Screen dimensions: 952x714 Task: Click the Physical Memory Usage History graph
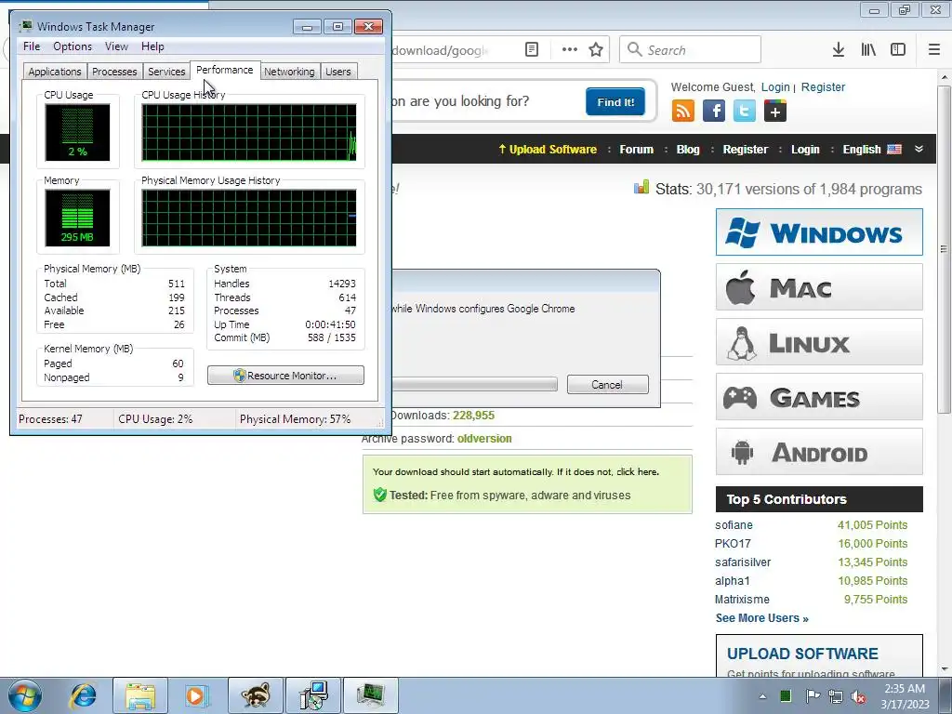pyautogui.click(x=249, y=218)
